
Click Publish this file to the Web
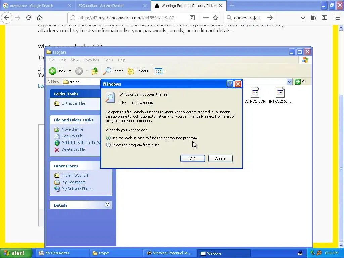pos(78,143)
